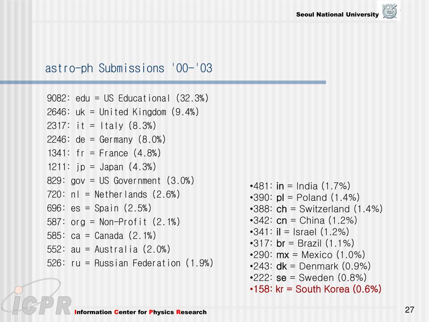The width and height of the screenshot is (429, 322).
Task: Select '720: nl = Netherlands (2.6%)' line
Action: tap(114, 195)
